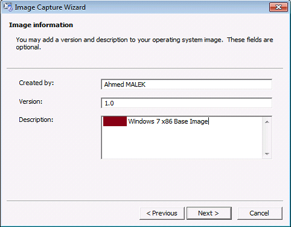Click the 'Description:' label
Screen dimensions: 291x227
point(36,120)
